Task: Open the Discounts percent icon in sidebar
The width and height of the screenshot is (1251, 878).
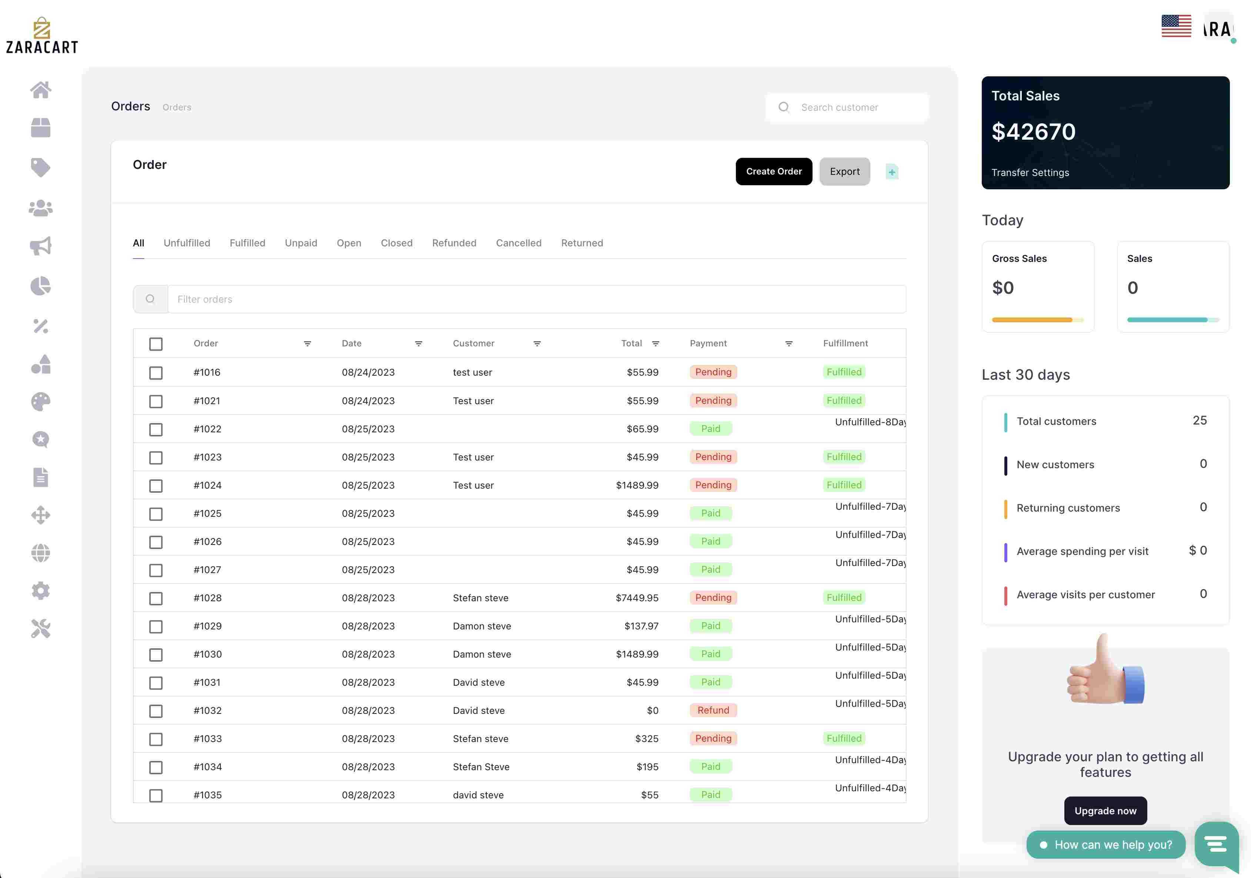Action: tap(41, 326)
